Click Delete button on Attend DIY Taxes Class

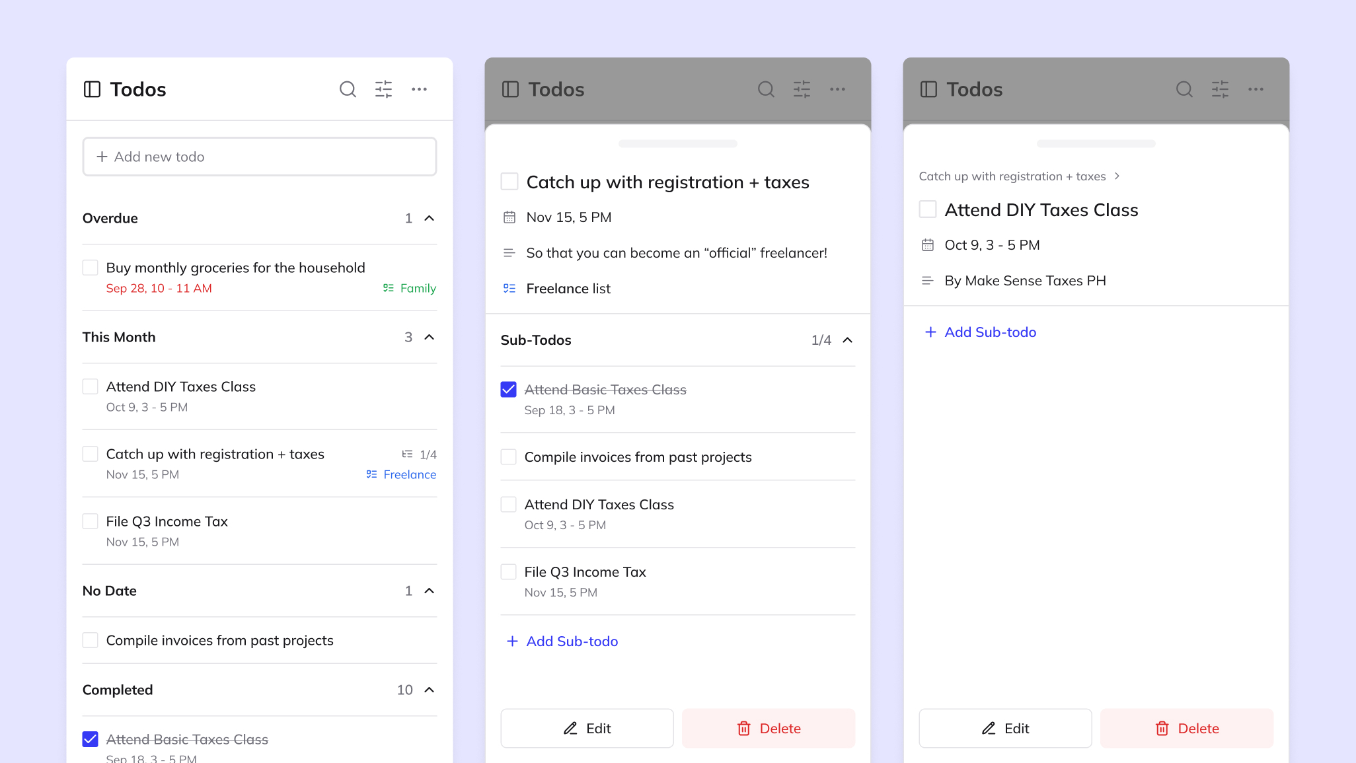[1186, 729]
